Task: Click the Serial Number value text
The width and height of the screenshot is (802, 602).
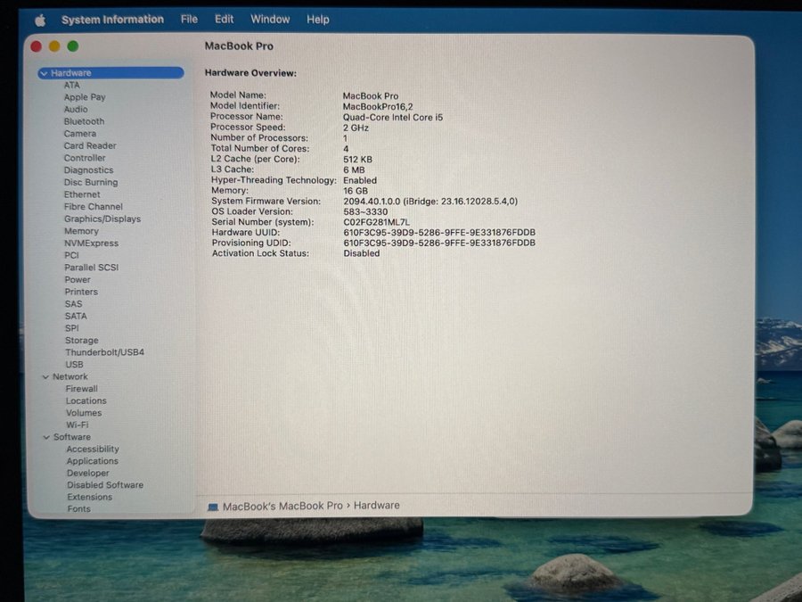Action: coord(376,222)
